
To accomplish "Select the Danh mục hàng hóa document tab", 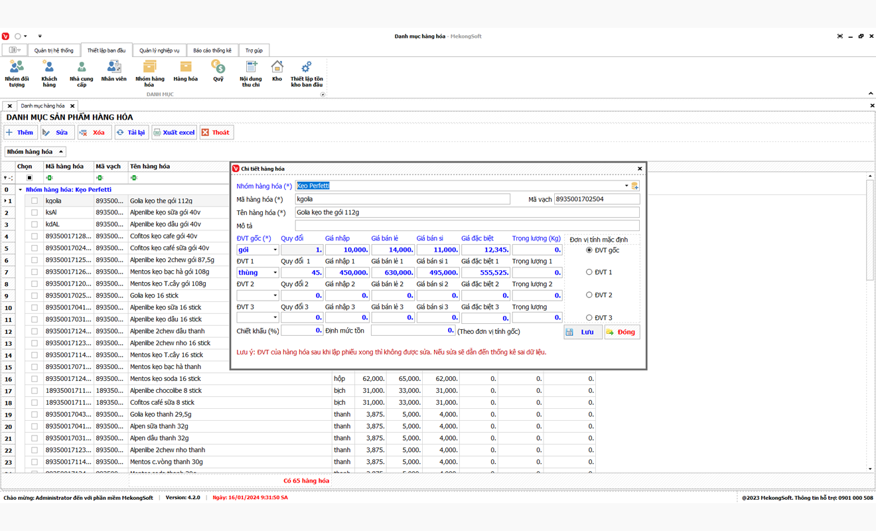I will (42, 106).
